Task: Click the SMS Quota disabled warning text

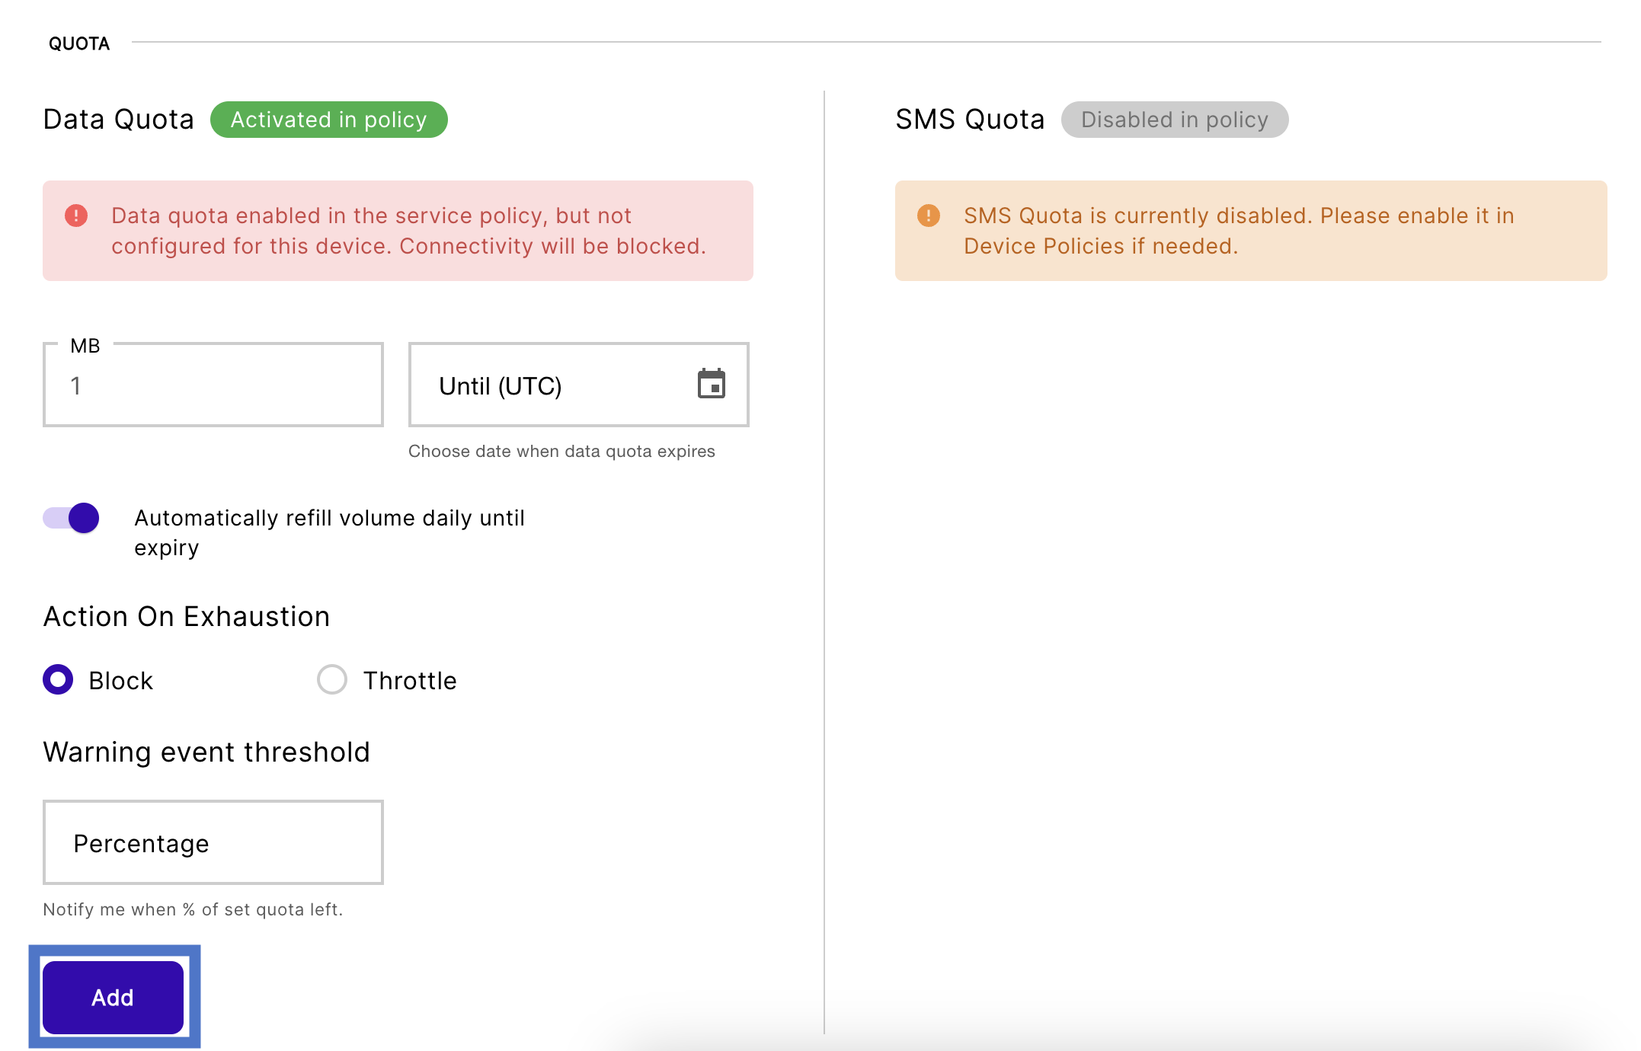Action: (x=1238, y=231)
